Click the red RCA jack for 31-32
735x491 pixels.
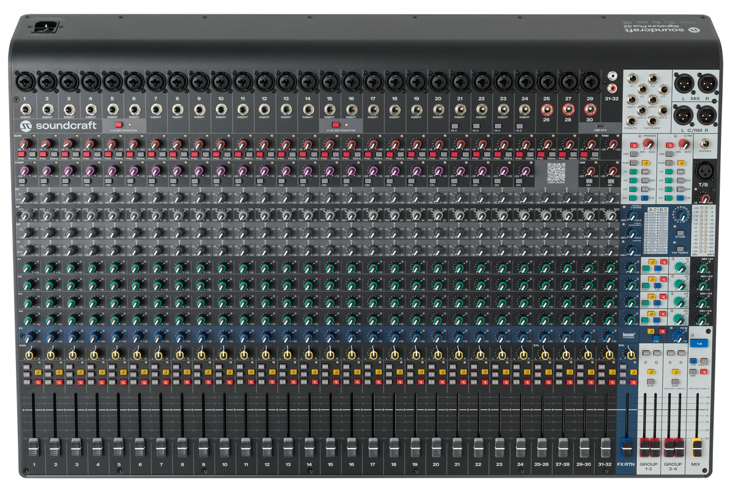(612, 88)
